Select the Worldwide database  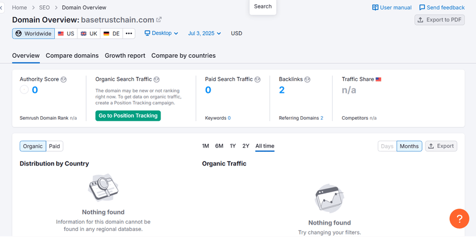[33, 33]
